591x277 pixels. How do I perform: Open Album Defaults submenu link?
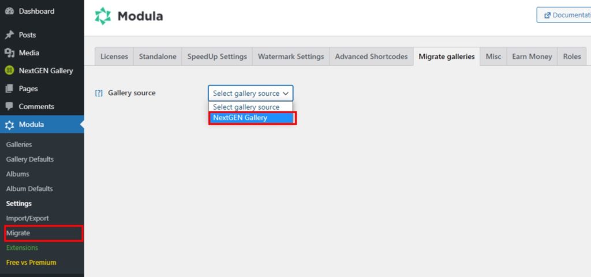click(29, 189)
